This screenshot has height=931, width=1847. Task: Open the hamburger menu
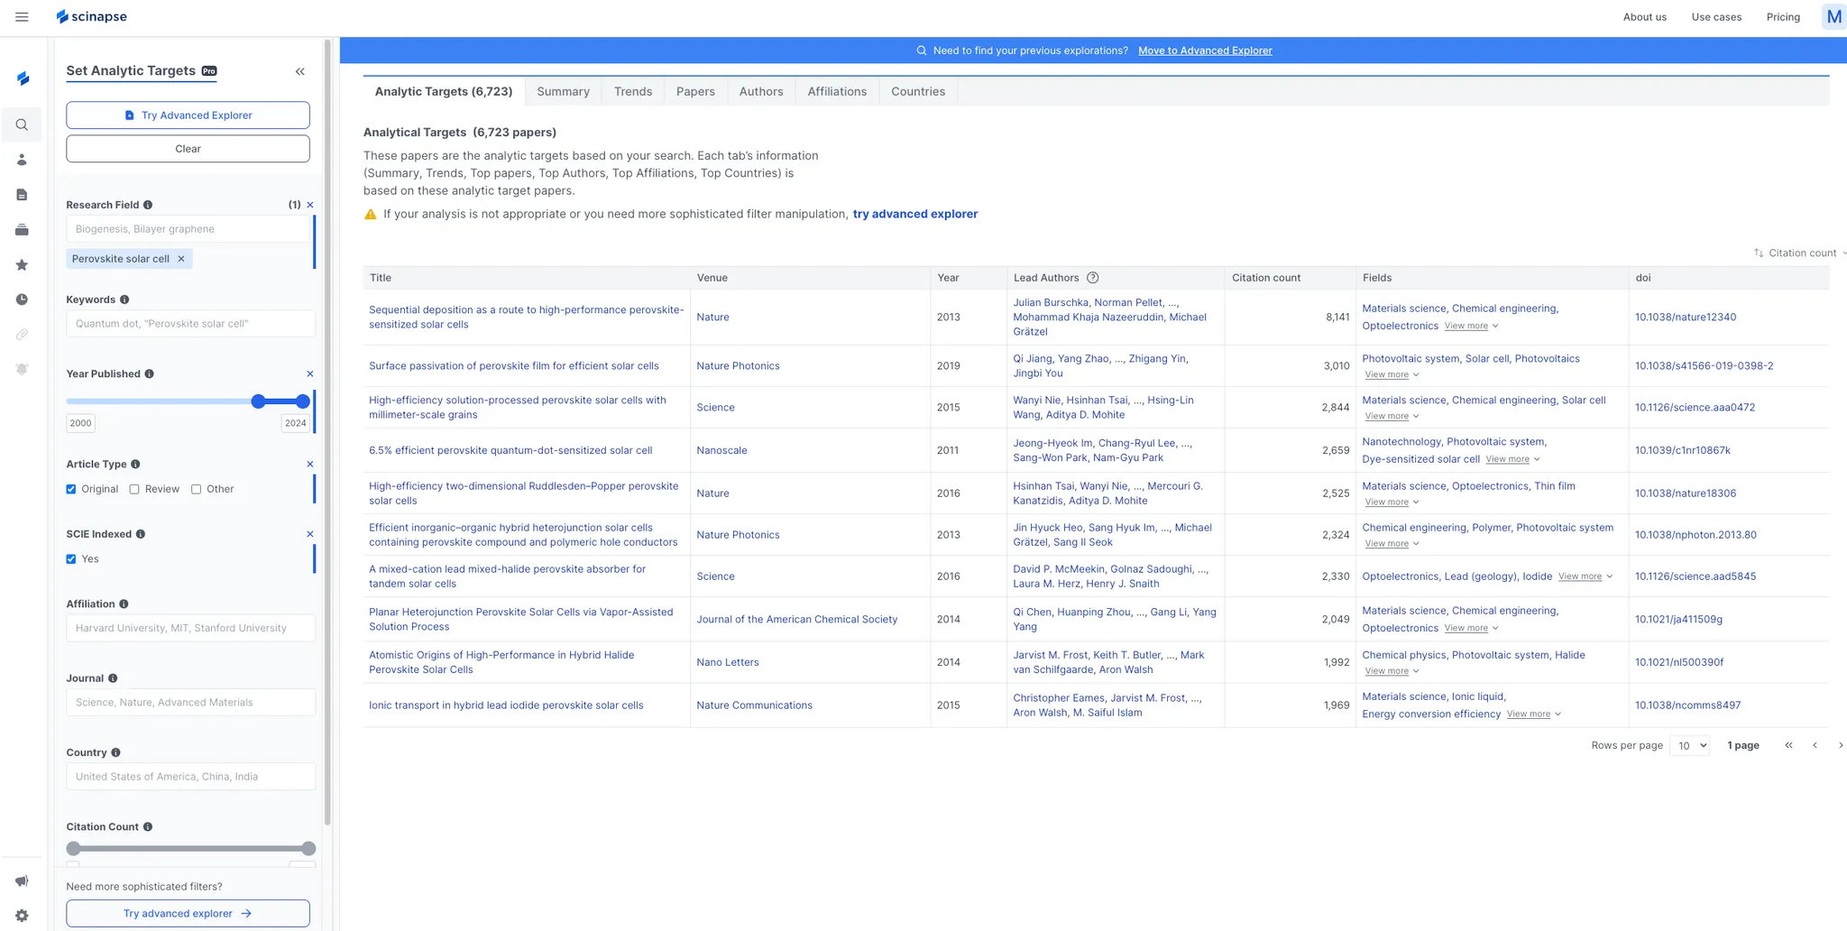(22, 17)
